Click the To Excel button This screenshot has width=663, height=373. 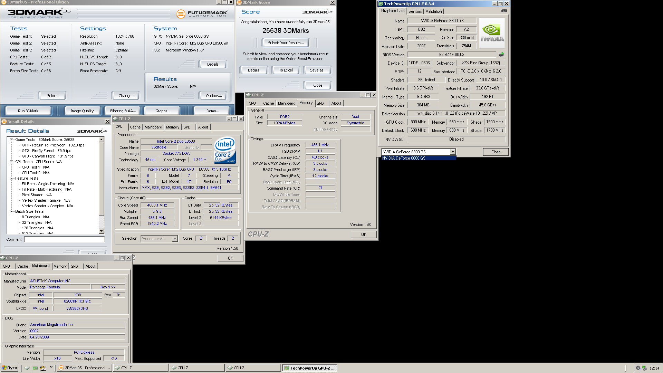(286, 70)
